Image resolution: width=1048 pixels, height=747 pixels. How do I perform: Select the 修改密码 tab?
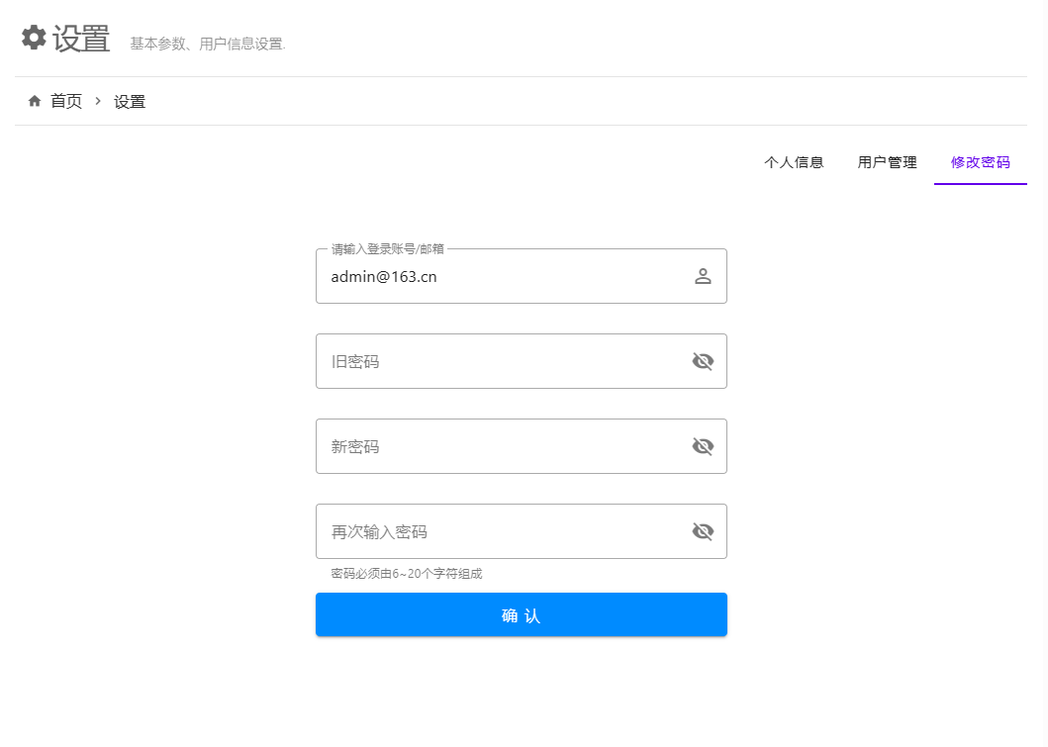pos(980,162)
